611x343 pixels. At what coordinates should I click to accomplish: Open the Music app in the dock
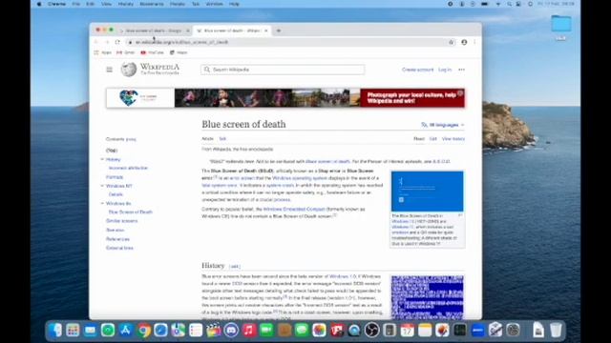248,331
